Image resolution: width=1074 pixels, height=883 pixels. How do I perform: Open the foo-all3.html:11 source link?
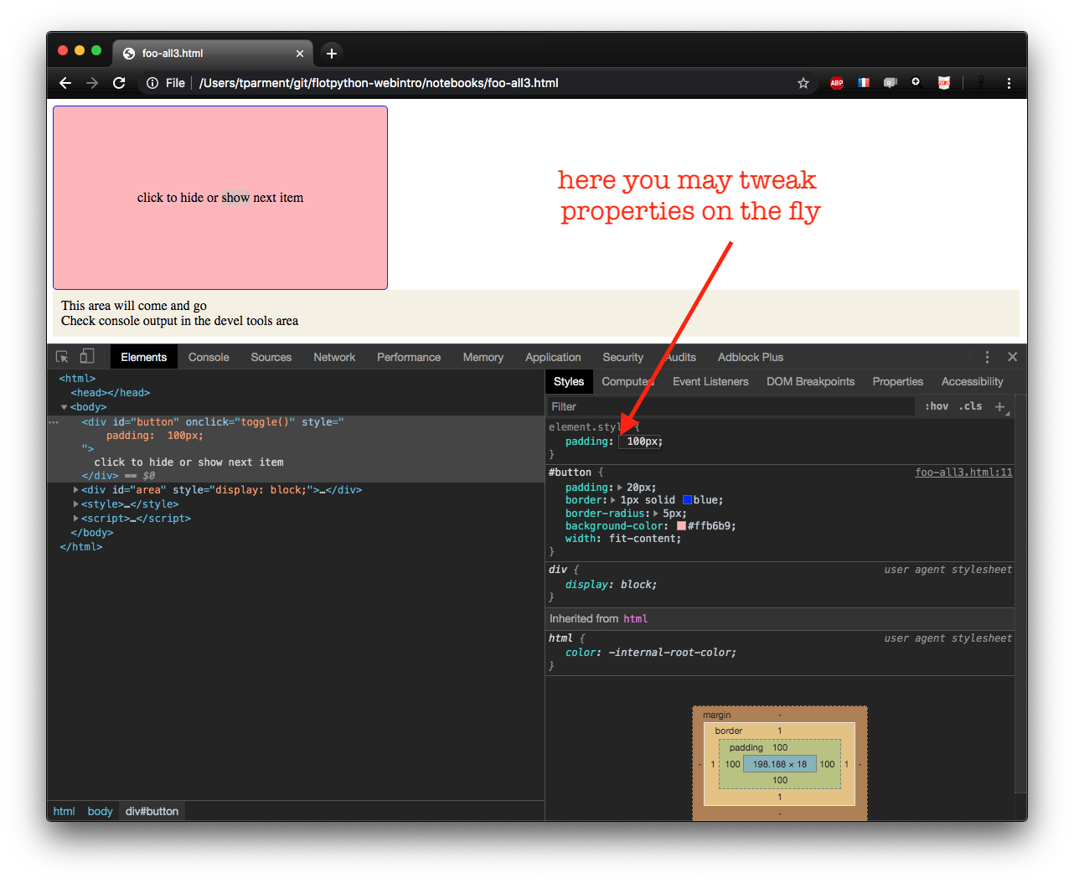point(963,472)
